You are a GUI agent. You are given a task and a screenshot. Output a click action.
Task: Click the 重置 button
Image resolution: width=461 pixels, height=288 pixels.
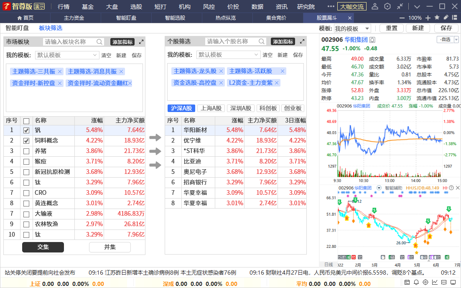click(x=391, y=28)
